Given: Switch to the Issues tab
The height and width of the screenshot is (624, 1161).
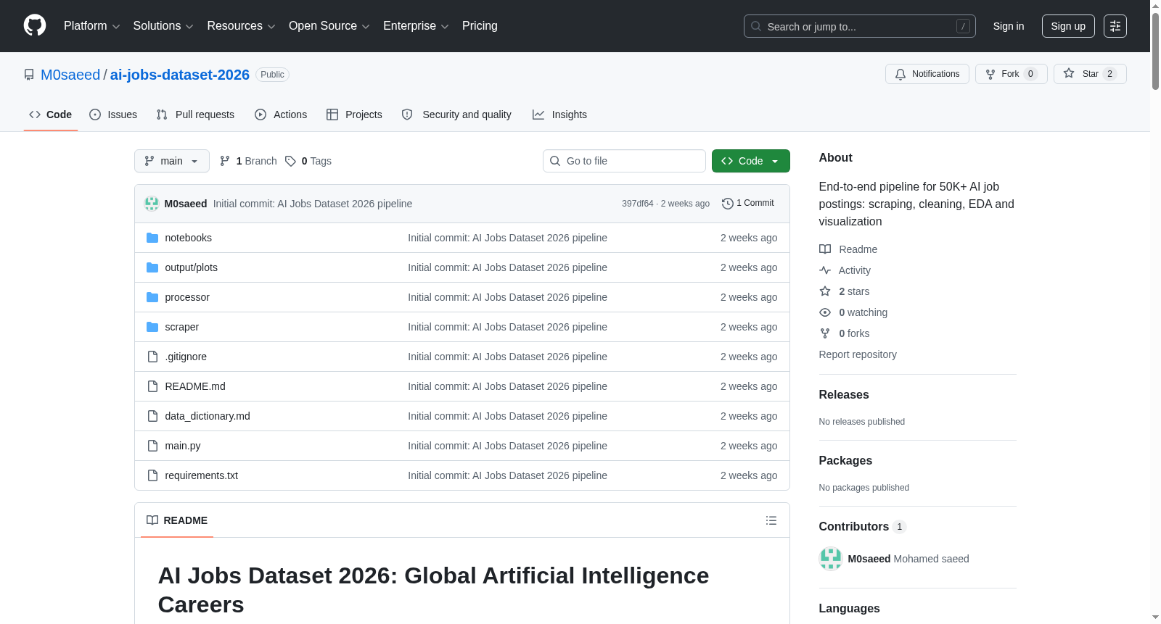Looking at the screenshot, I should (x=113, y=115).
